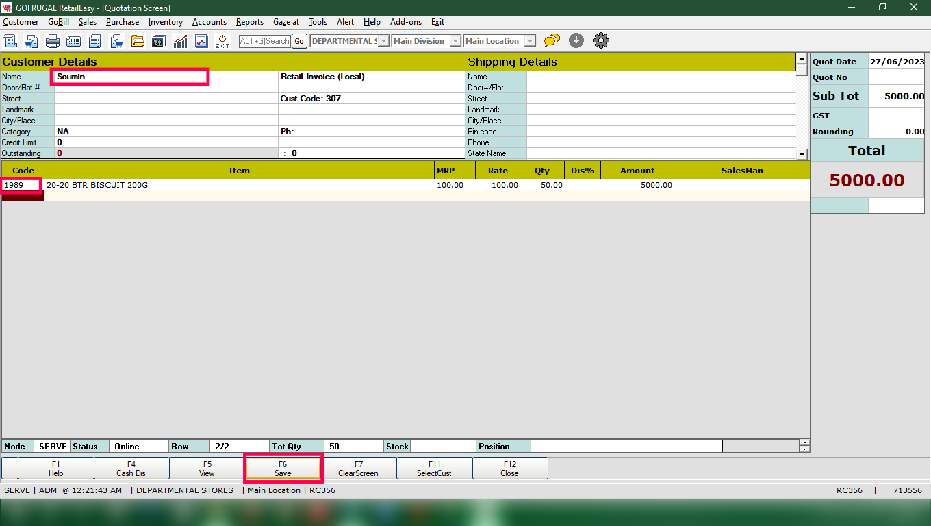Screen dimensions: 931x526
Task: Open the yellow folder icon
Action: tap(138, 41)
